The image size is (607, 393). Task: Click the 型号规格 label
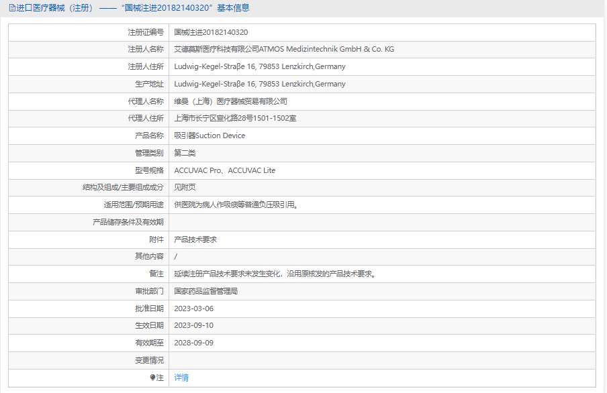149,170
